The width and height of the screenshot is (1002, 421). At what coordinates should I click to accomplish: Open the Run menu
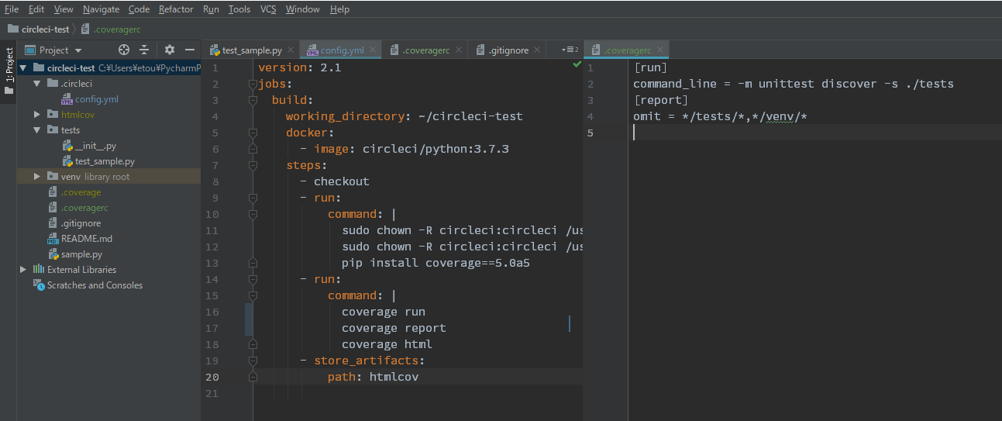211,9
